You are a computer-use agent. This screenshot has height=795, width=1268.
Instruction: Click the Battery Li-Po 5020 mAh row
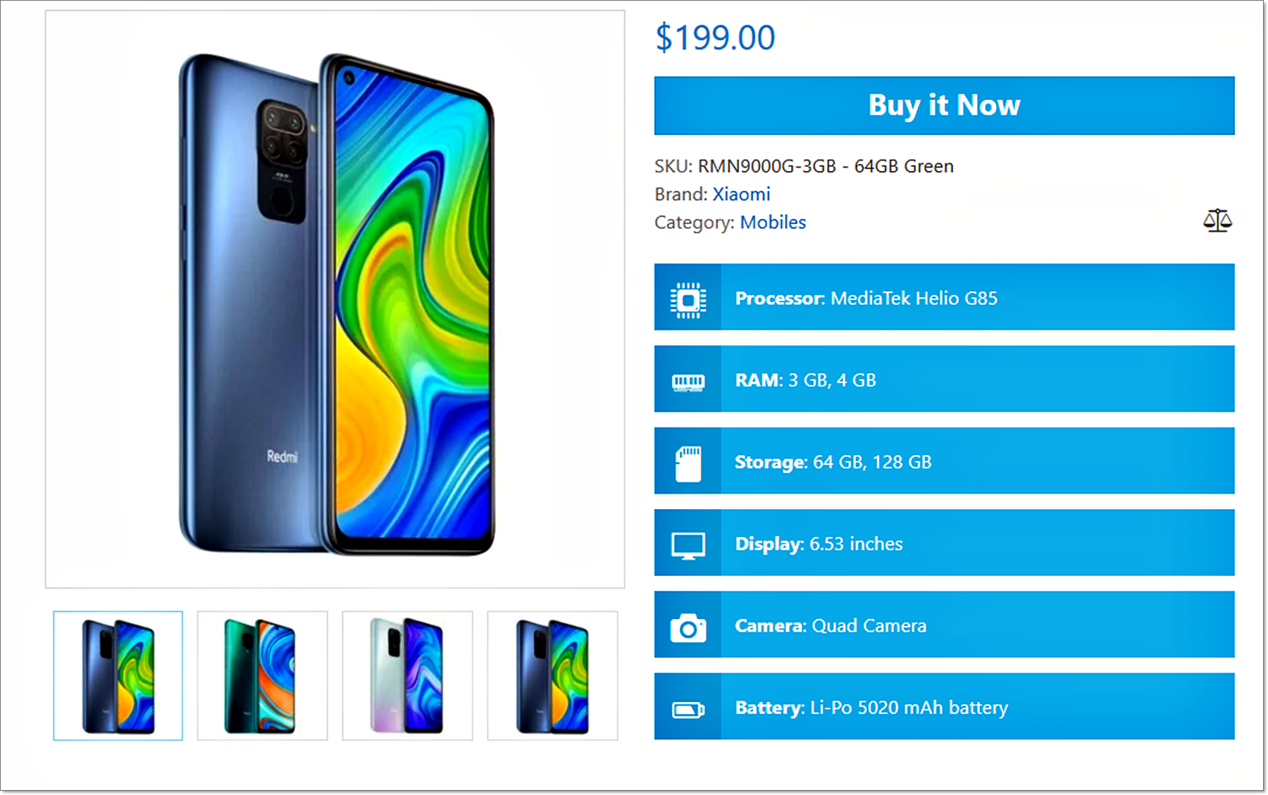(944, 706)
